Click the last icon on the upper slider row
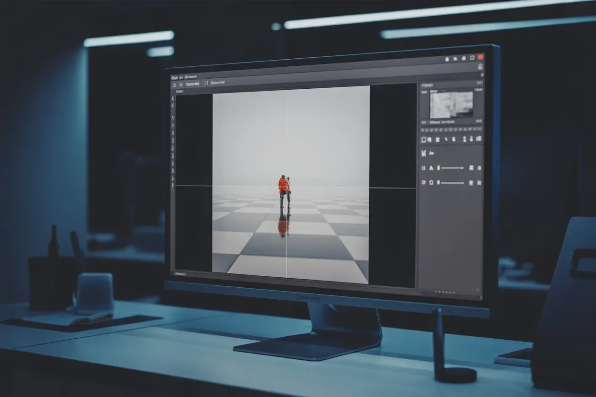Screen dimensions: 596x397 tap(479, 167)
